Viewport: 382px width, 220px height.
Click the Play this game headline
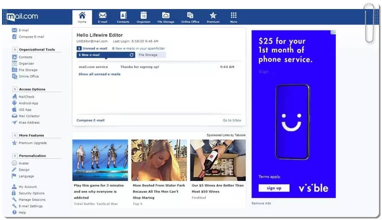(99, 191)
